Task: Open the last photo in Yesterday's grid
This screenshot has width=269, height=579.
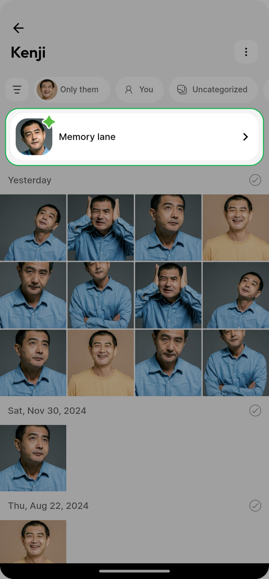Action: (236, 363)
